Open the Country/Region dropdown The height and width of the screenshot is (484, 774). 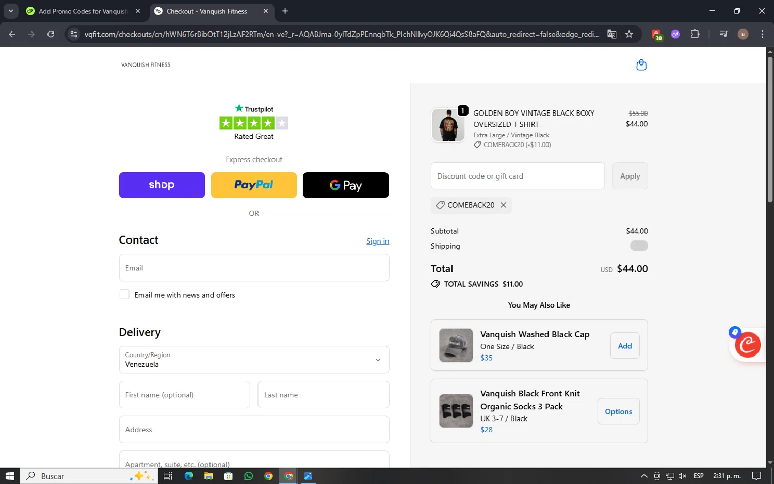[254, 360]
